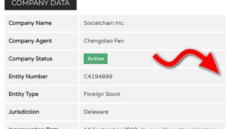
Task: Click the green Active status badge
Action: point(96,59)
